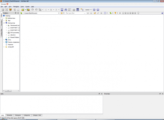Viewport: 164px width, 120px height.
Task: Open the Import and sort dropdown arrow
Action: (x=26, y=10)
